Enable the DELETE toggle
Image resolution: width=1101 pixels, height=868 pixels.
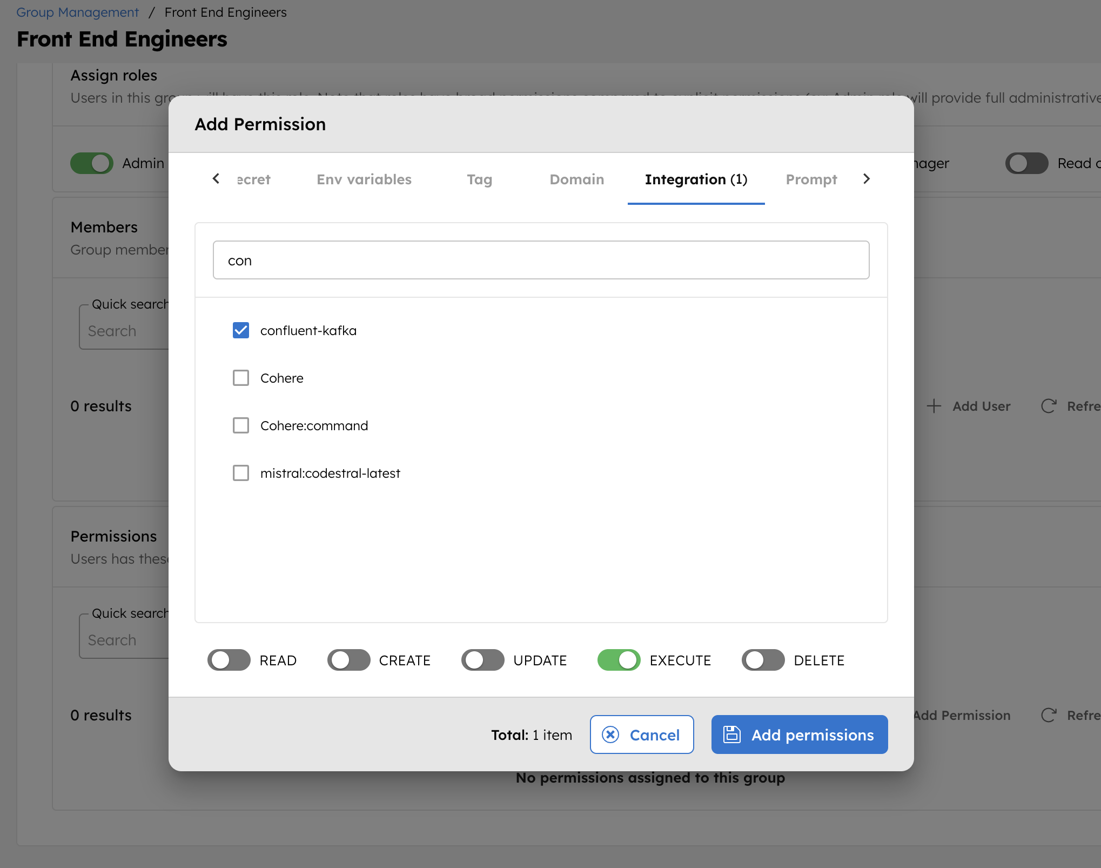coord(763,660)
